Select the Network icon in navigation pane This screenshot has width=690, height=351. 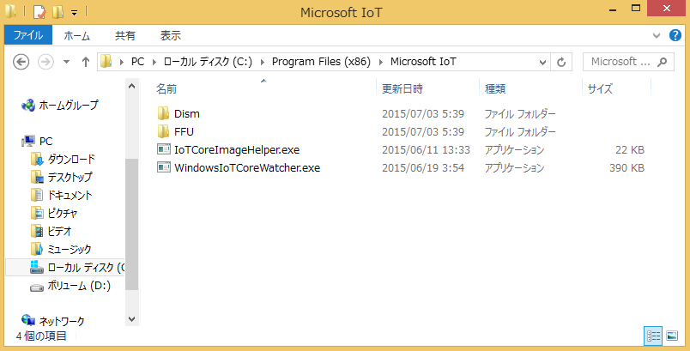click(x=28, y=321)
